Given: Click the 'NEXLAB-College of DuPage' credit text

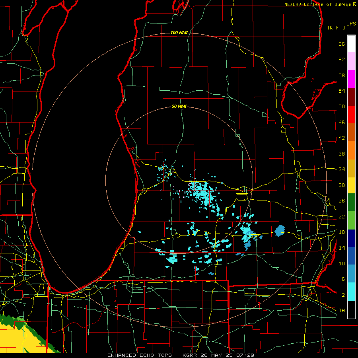Looking at the screenshot, I should [x=318, y=4].
